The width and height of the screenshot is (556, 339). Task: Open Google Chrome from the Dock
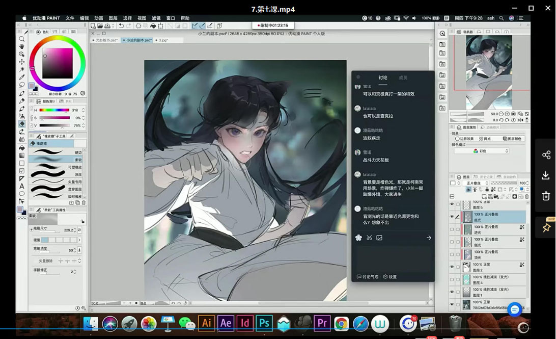point(341,323)
